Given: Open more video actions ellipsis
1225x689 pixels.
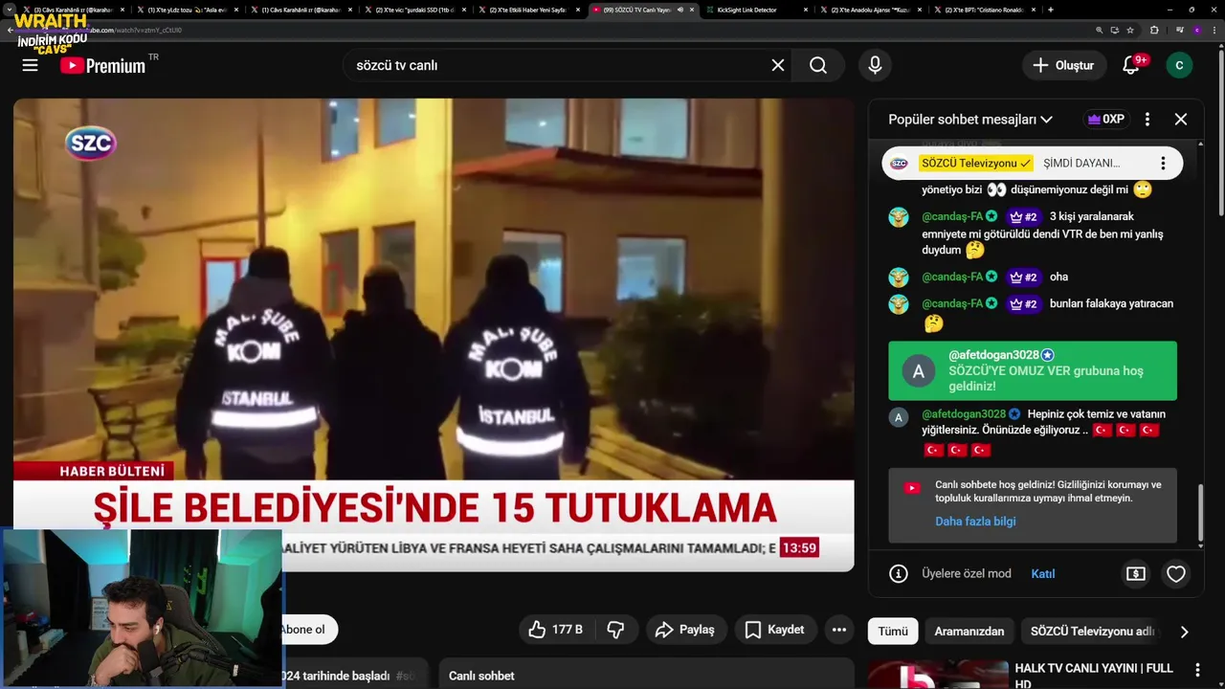Looking at the screenshot, I should point(839,630).
